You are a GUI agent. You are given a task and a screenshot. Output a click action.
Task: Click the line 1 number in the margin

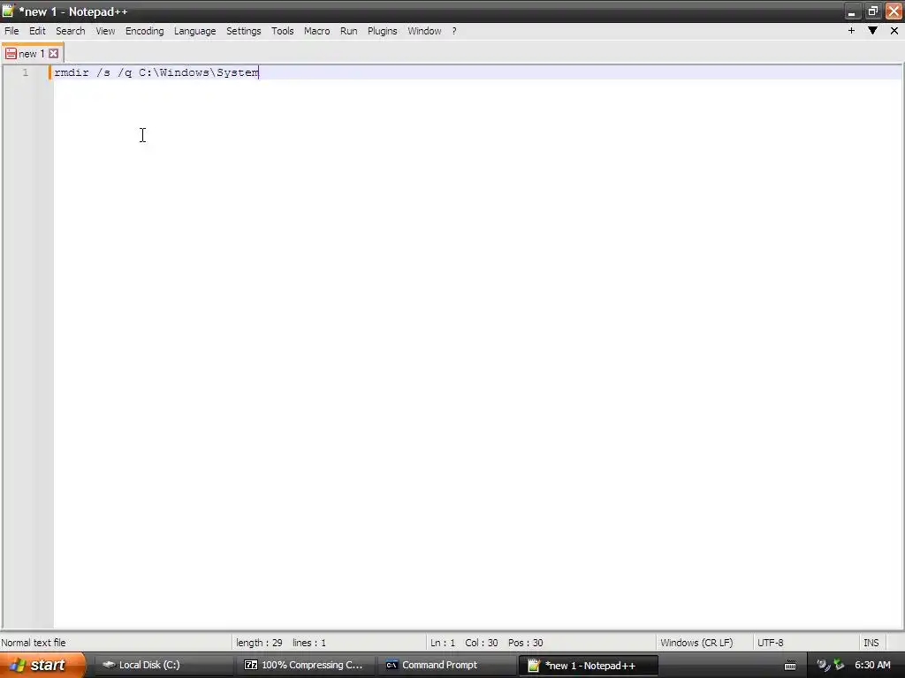point(26,72)
